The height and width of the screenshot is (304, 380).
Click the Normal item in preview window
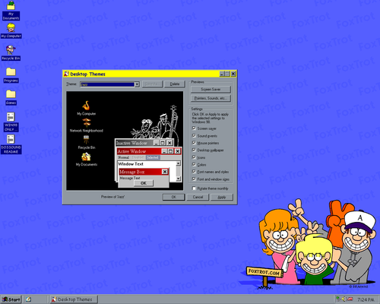[123, 157]
